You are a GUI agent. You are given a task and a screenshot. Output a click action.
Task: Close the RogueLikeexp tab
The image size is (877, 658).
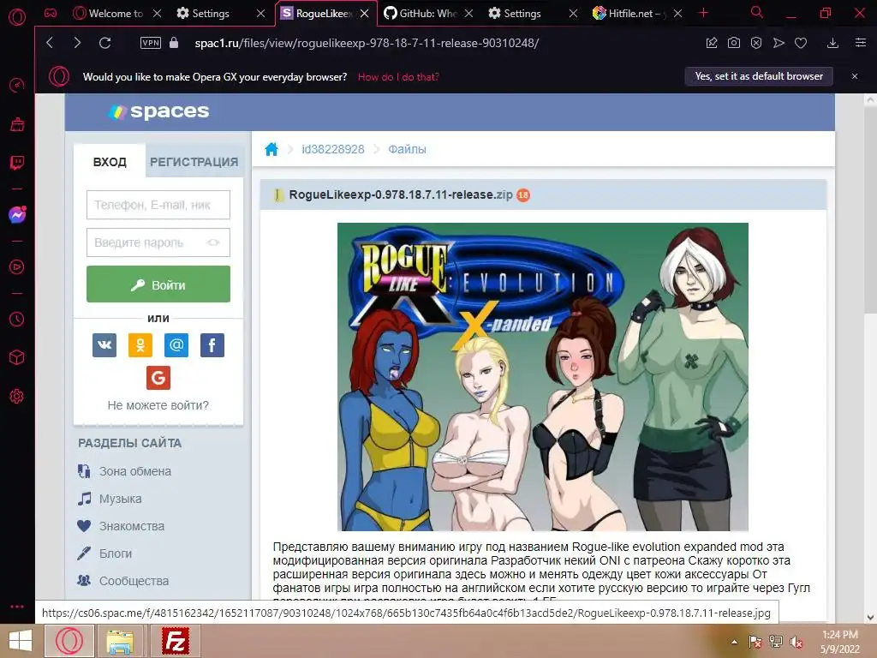pyautogui.click(x=365, y=14)
